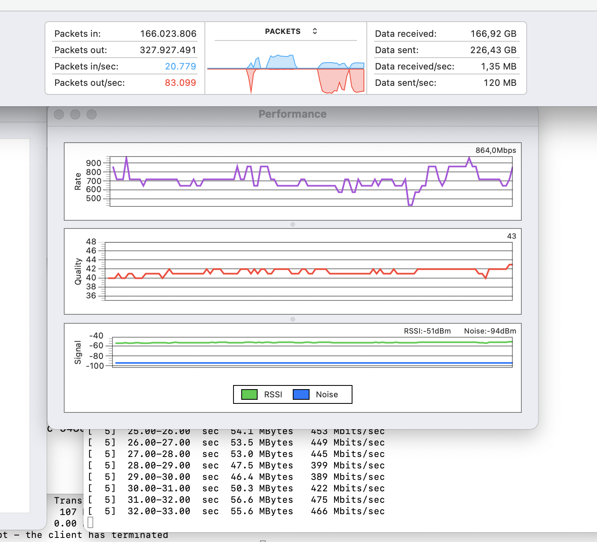Click the Noise:-94dBm readout
Viewport: 597px width, 542px height.
click(x=490, y=331)
